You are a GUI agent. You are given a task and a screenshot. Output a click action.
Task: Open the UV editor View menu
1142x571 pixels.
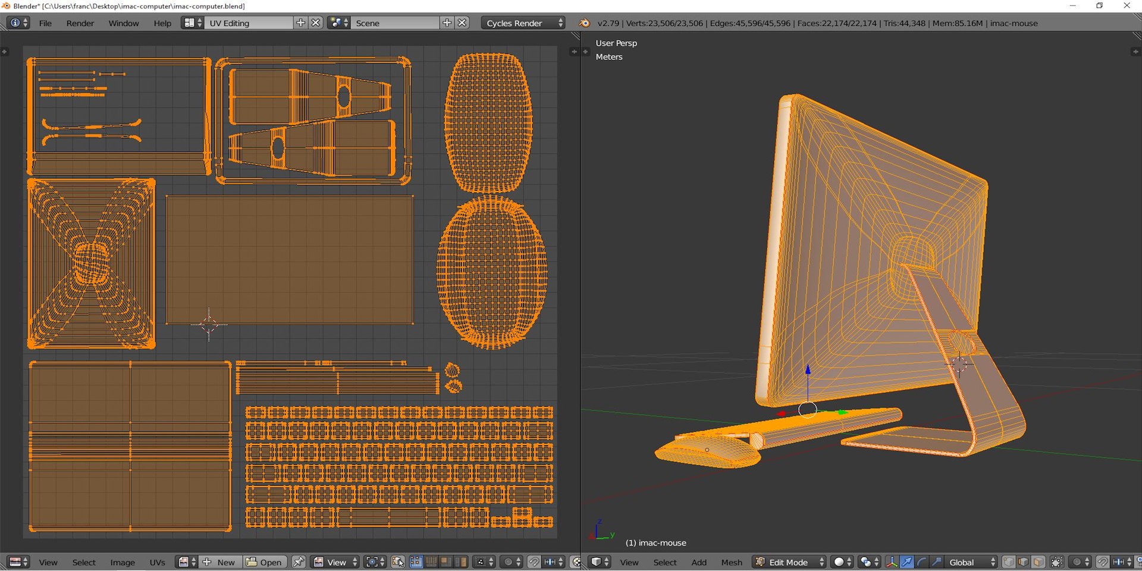[x=48, y=562]
